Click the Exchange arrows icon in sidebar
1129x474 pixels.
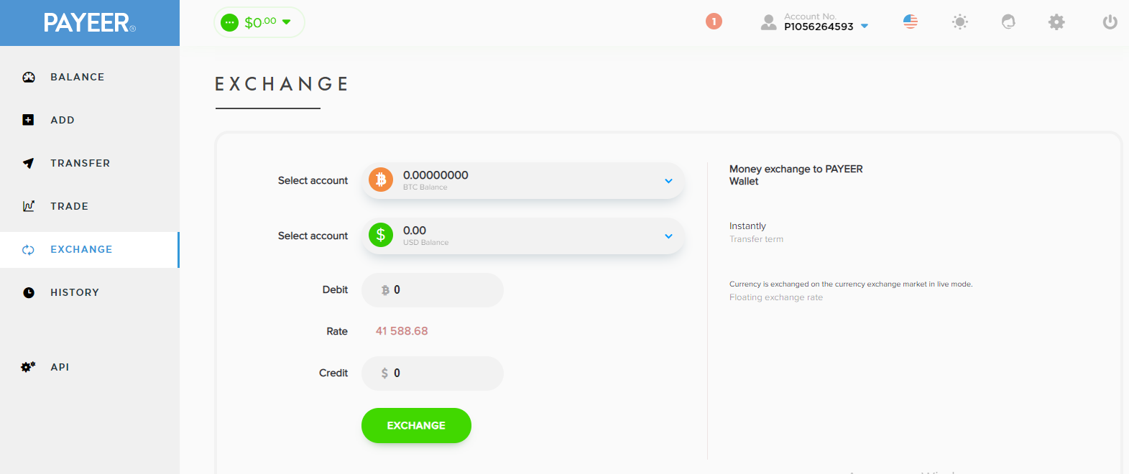point(28,249)
